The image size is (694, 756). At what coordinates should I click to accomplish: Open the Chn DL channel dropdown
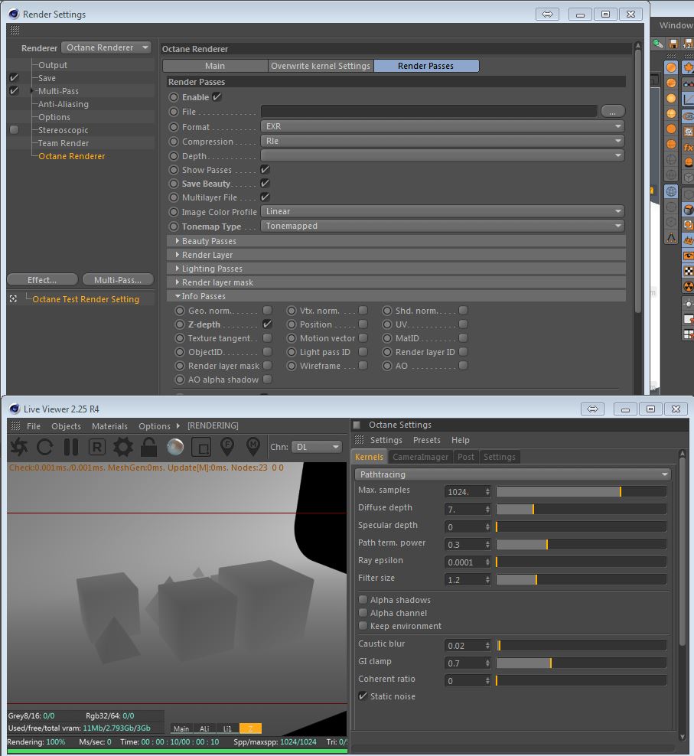point(316,447)
